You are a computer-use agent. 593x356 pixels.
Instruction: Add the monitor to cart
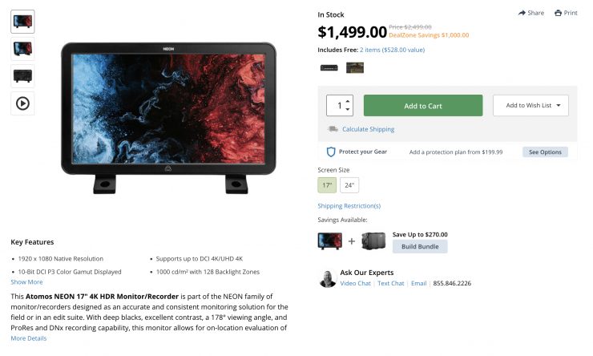pos(423,106)
